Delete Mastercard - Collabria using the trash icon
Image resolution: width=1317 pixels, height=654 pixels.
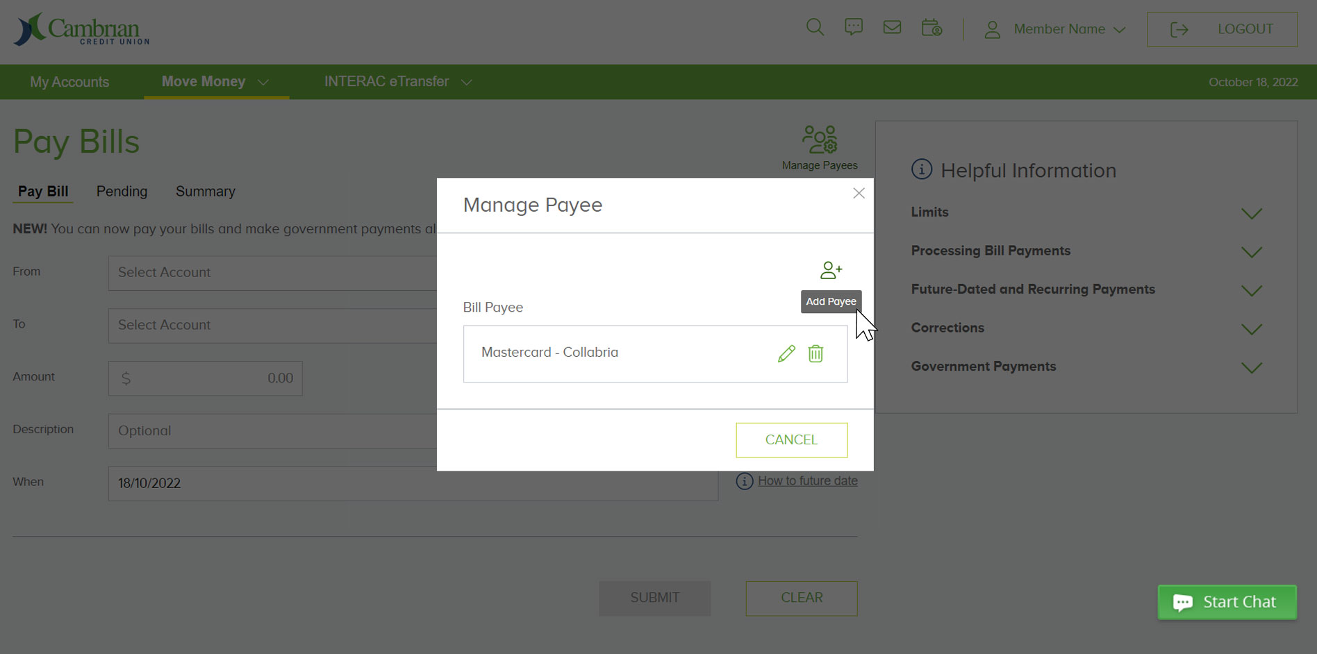point(815,353)
